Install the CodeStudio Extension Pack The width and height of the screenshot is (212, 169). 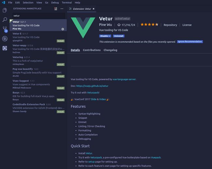(61, 112)
